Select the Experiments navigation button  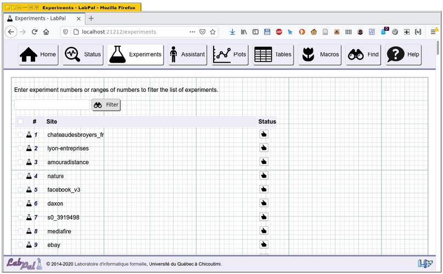click(136, 54)
